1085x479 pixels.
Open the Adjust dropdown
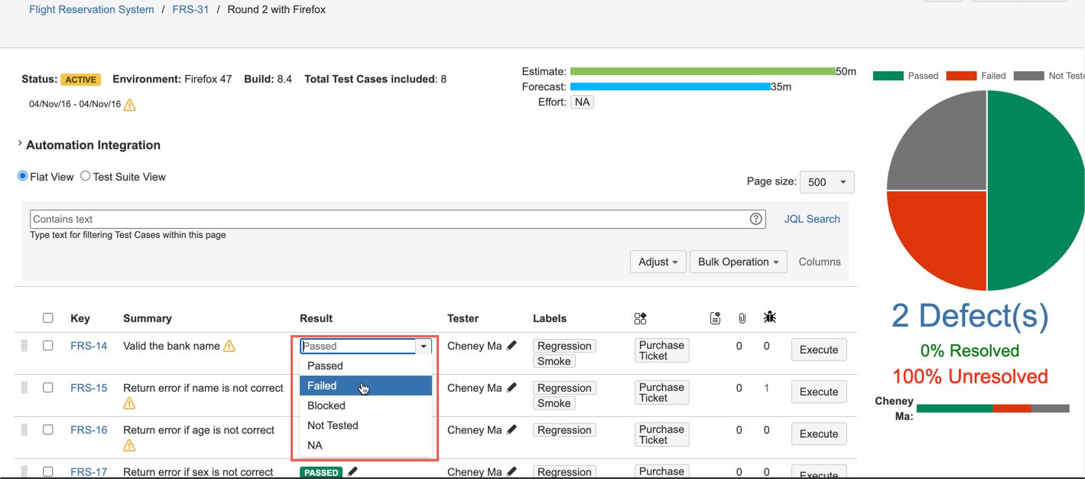point(658,262)
